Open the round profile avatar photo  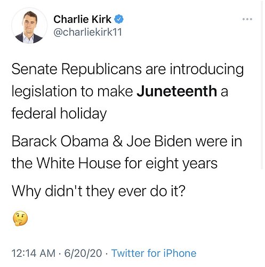[x=29, y=26]
